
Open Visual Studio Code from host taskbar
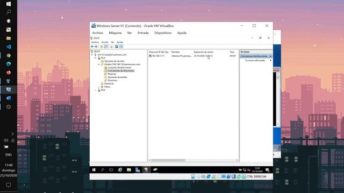tap(9, 47)
